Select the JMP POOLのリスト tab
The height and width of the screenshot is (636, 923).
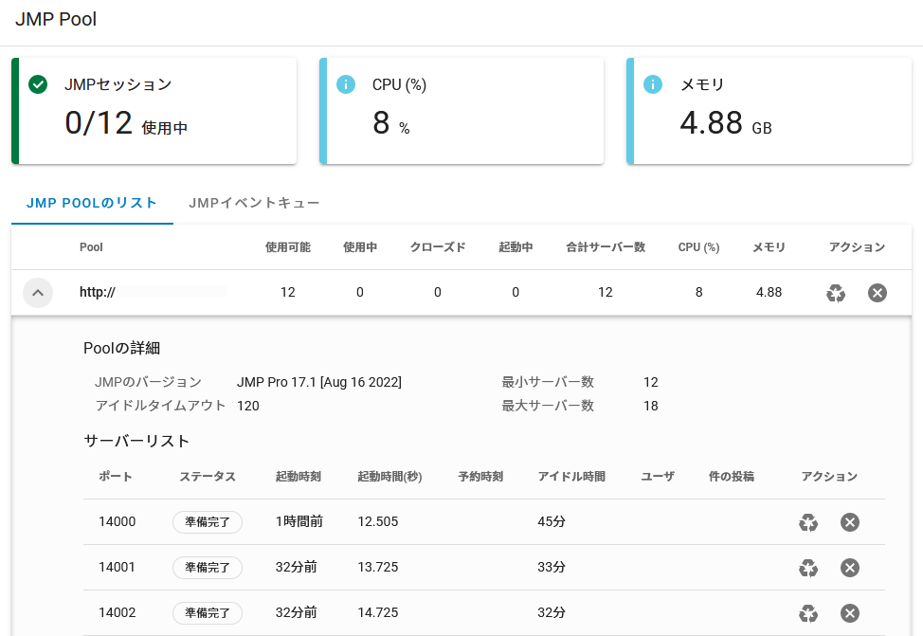point(92,203)
